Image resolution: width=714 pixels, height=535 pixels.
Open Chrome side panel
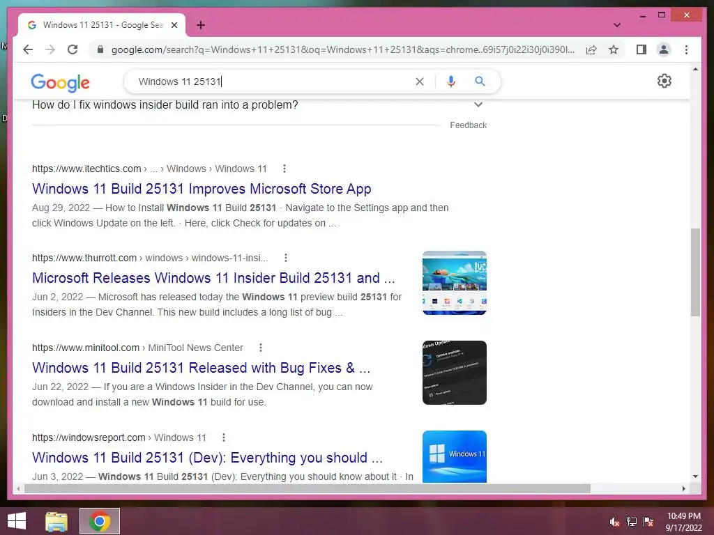641,49
